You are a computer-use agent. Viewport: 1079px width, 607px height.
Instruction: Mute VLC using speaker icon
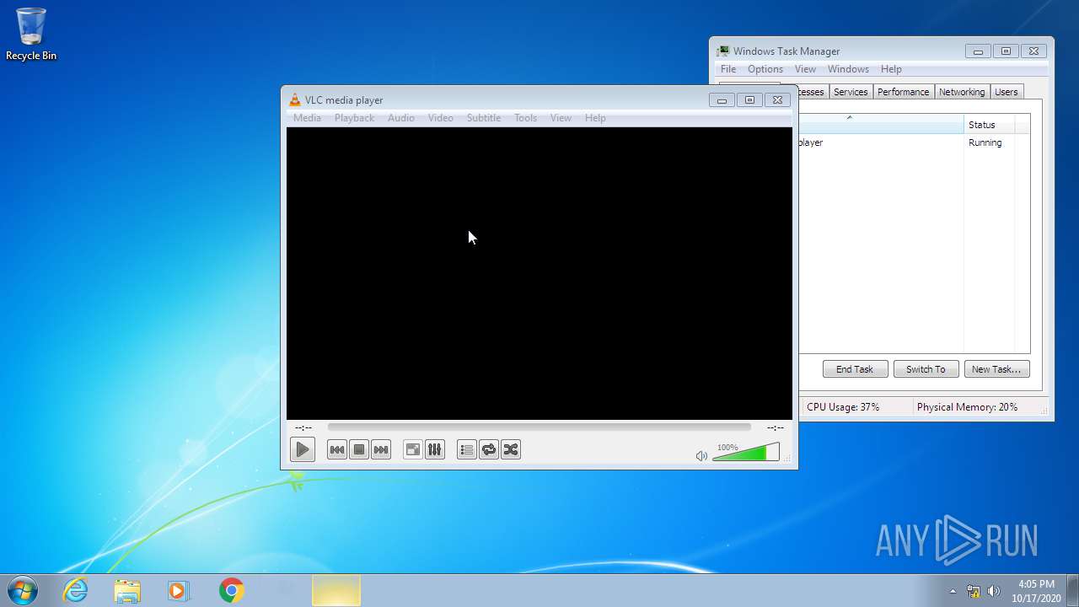click(701, 455)
